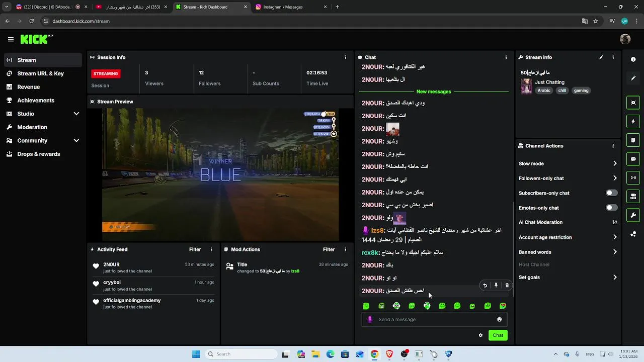Click the three-dots cluster icon at rail bottom
The image size is (644, 362).
(x=633, y=234)
